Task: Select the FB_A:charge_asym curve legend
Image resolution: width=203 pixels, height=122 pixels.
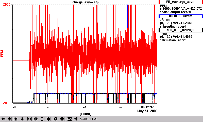Action: tap(181, 2)
